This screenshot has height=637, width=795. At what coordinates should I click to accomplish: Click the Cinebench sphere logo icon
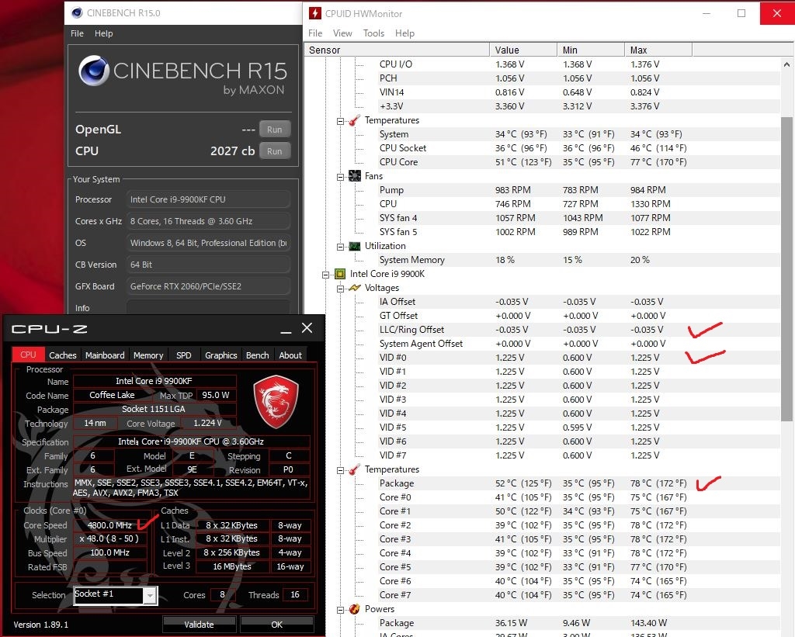[94, 71]
